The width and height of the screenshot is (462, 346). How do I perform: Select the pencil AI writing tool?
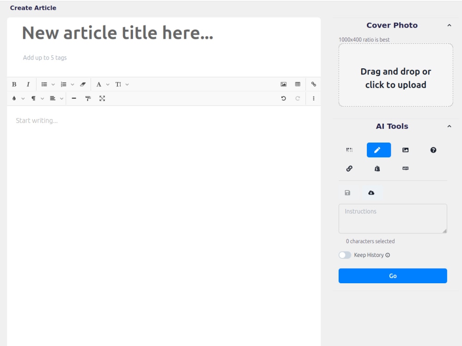coord(378,149)
